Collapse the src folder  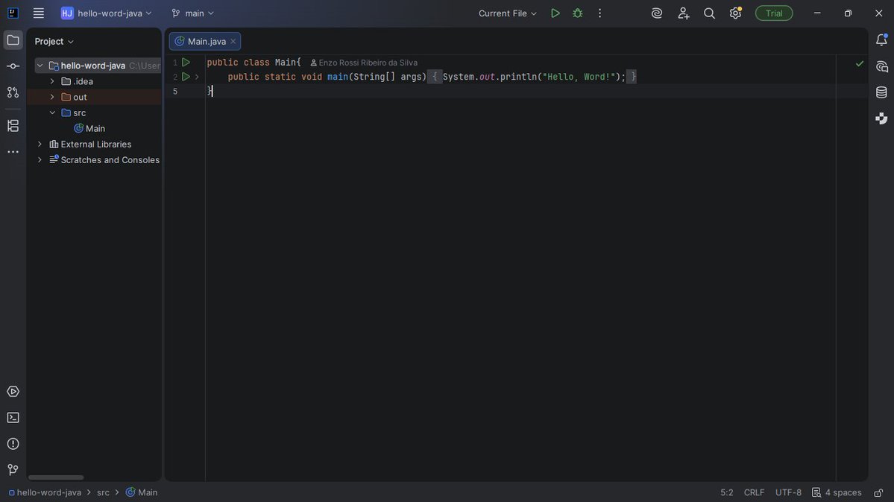[52, 112]
